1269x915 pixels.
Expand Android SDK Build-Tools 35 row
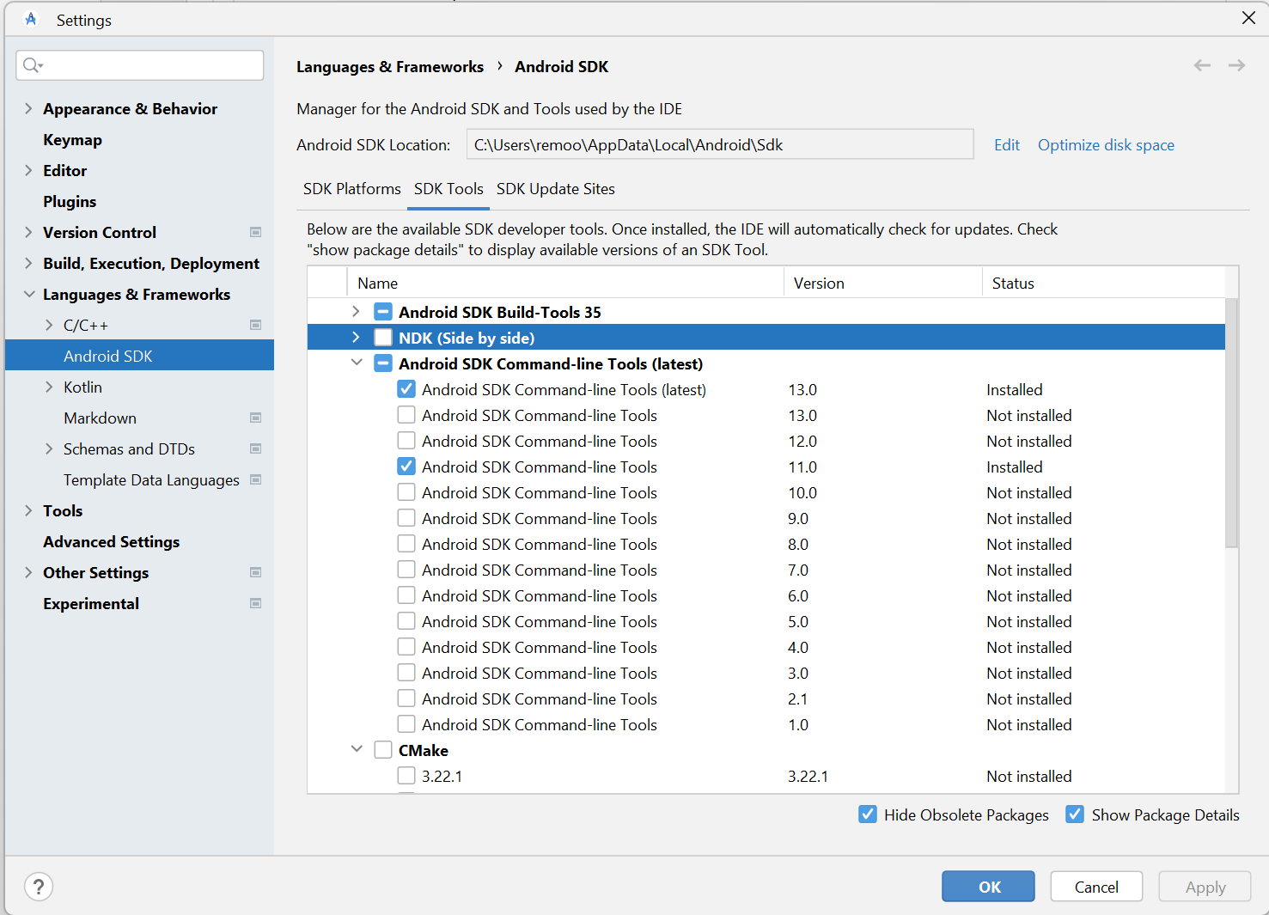pyautogui.click(x=356, y=312)
